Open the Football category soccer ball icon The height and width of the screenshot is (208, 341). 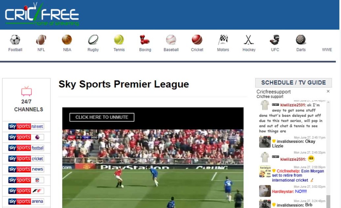[x=15, y=40]
